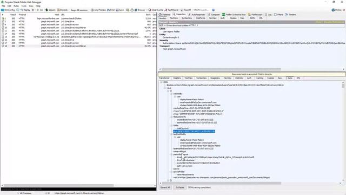Switch to the AutoResponder tab
This screenshot has width=346, height=195.
196,15
